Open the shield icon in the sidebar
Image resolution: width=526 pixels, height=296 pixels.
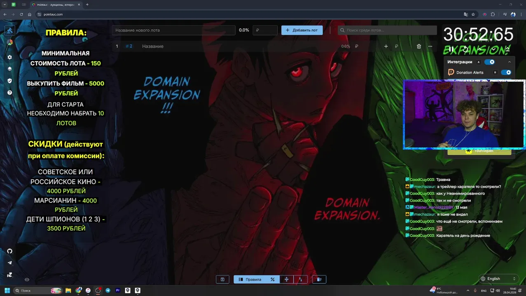click(x=10, y=81)
